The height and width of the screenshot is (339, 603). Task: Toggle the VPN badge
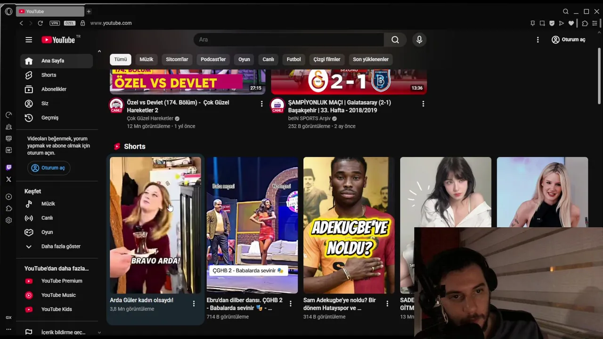(55, 23)
